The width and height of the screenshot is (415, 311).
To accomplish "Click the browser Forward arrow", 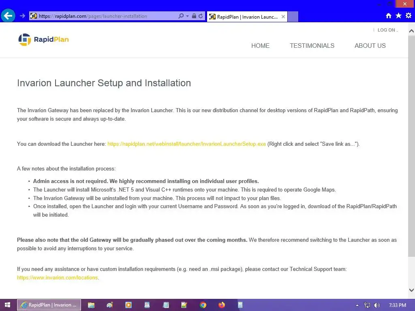I will [23, 16].
